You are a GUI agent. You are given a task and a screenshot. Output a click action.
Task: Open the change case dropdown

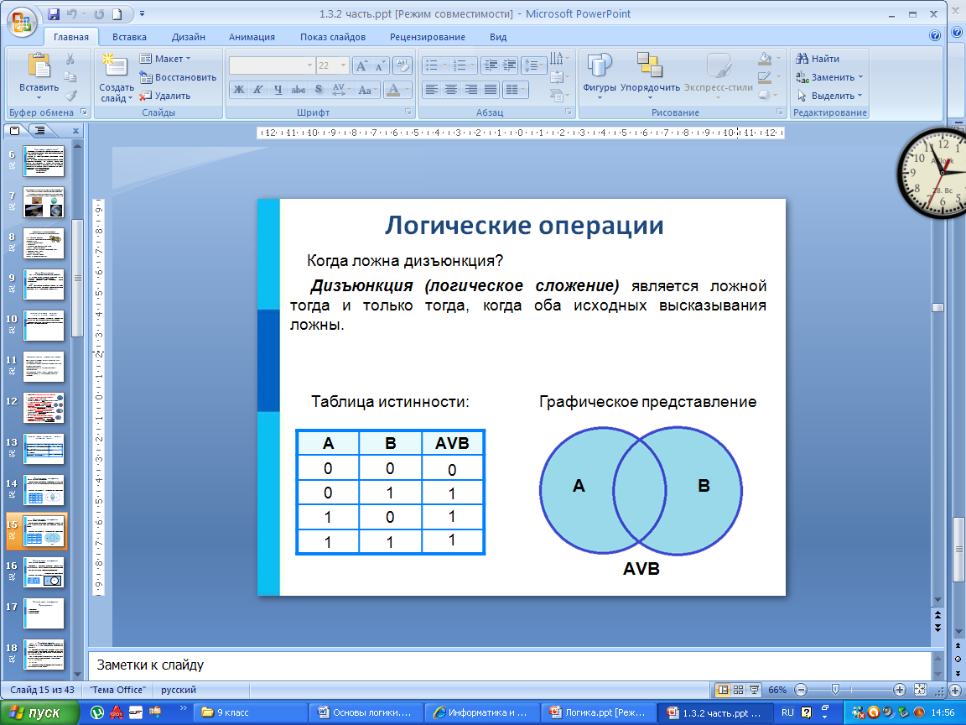pos(368,90)
